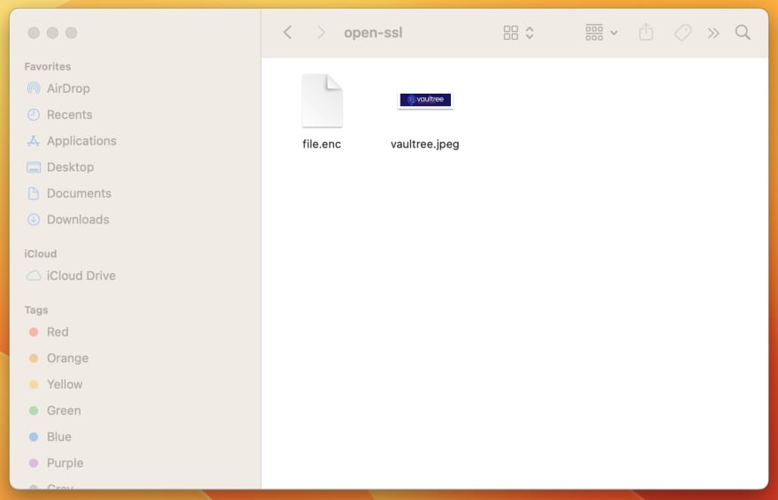The image size is (778, 500).
Task: Click the iCloud Drive cloud icon
Action: (34, 276)
